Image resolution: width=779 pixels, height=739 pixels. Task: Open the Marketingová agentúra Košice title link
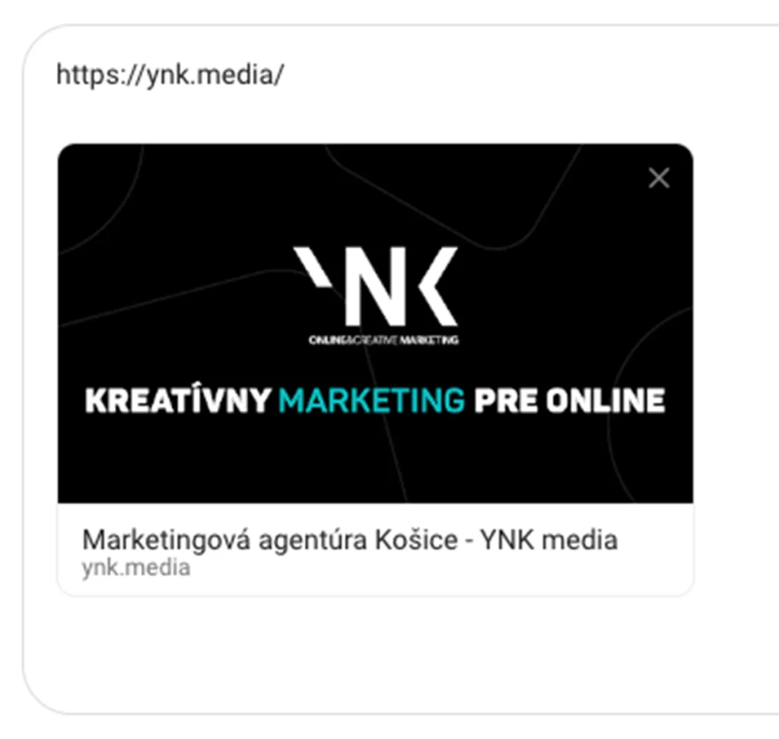pyautogui.click(x=350, y=540)
